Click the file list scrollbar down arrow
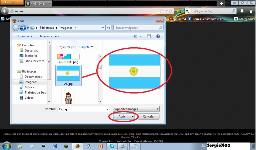The height and width of the screenshot is (150, 256). click(100, 101)
